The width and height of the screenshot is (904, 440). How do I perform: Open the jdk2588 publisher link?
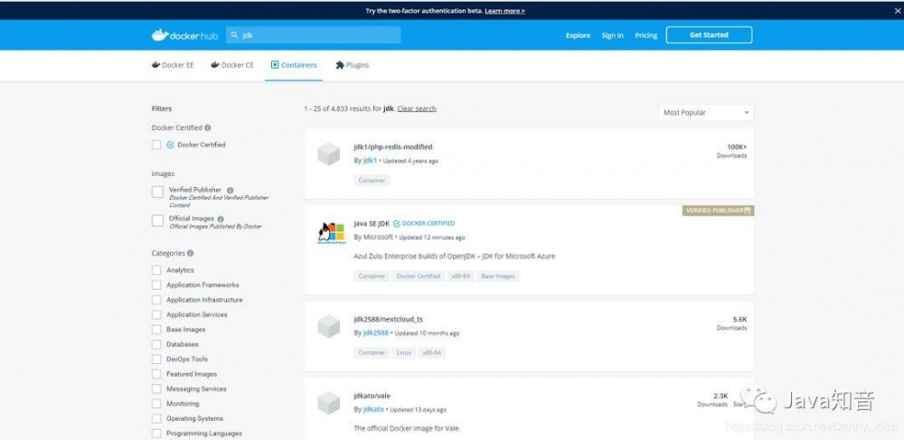pos(376,332)
